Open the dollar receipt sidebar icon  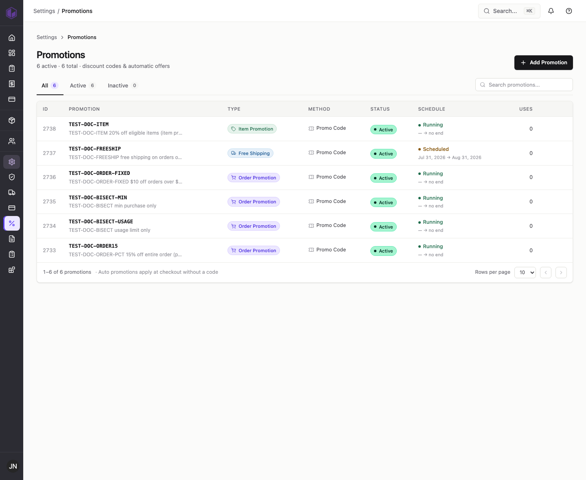coord(12,84)
